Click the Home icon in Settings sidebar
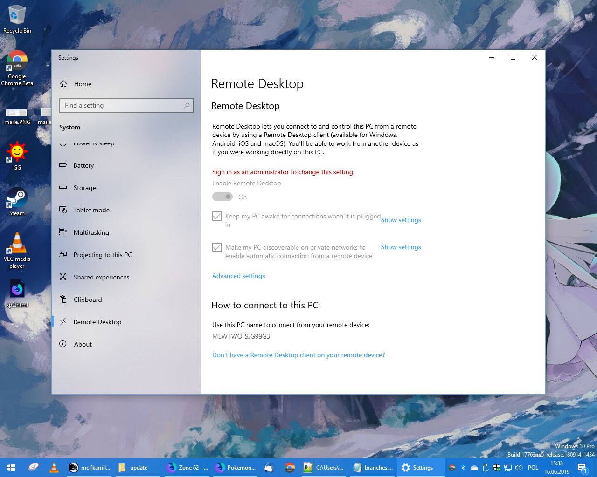Viewport: 597px width, 477px height. (64, 84)
